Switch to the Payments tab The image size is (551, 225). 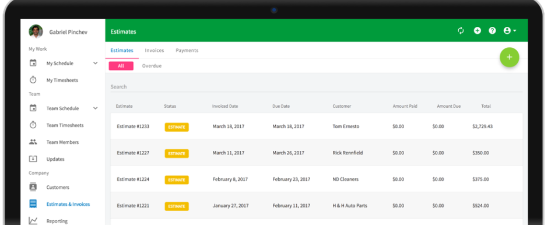(x=187, y=50)
